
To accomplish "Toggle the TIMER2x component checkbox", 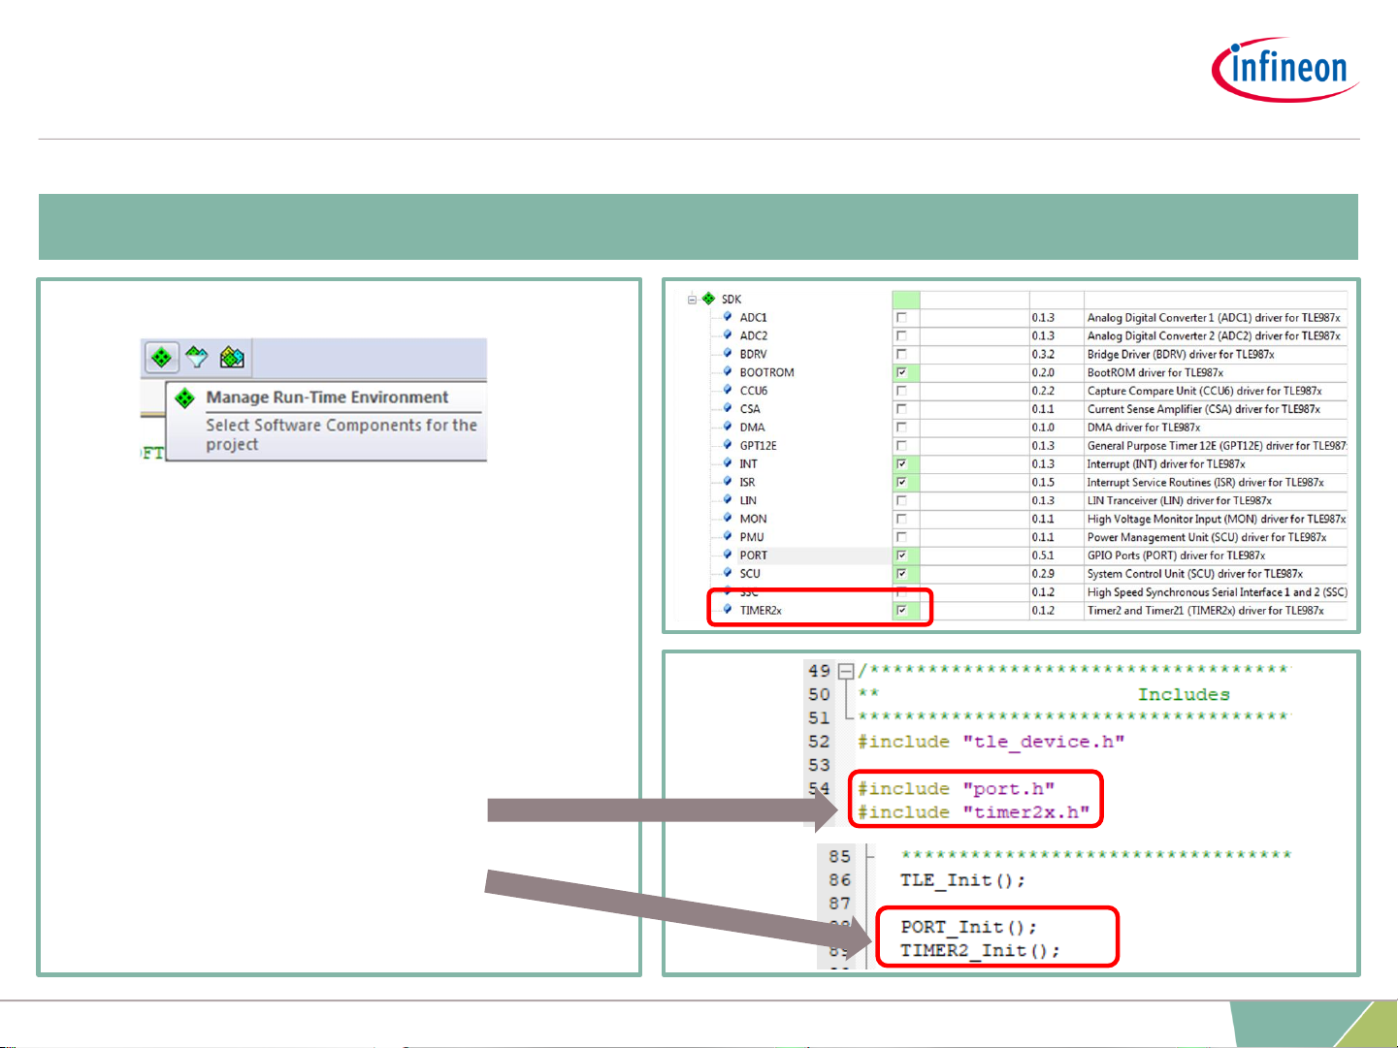I will [x=902, y=611].
